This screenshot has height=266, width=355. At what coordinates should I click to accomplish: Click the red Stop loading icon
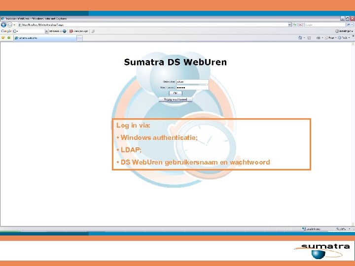300,25
